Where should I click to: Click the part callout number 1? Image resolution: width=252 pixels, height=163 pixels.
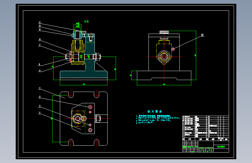point(40,113)
